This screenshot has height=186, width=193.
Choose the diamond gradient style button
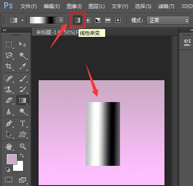(118, 20)
